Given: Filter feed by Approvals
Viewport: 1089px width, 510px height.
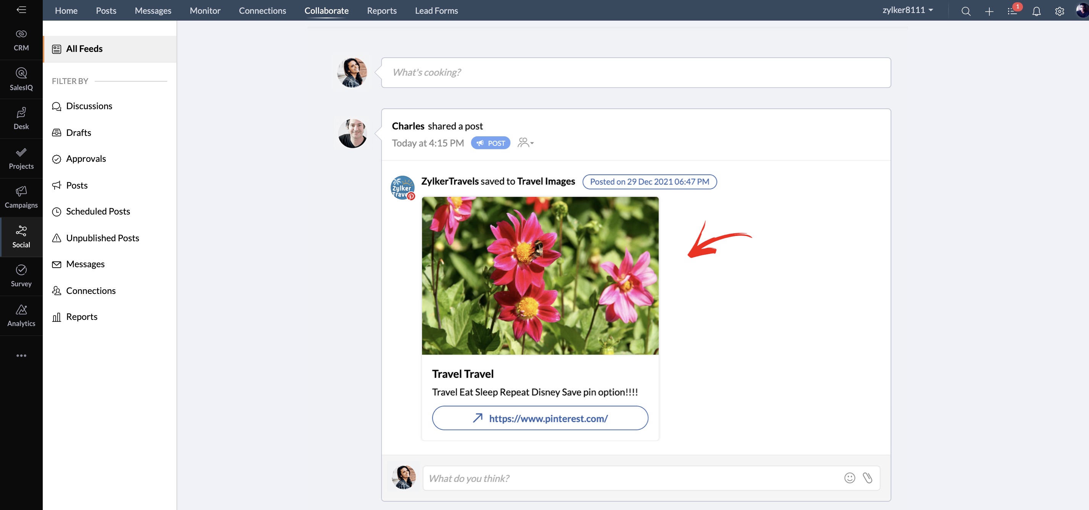Looking at the screenshot, I should click(x=86, y=158).
